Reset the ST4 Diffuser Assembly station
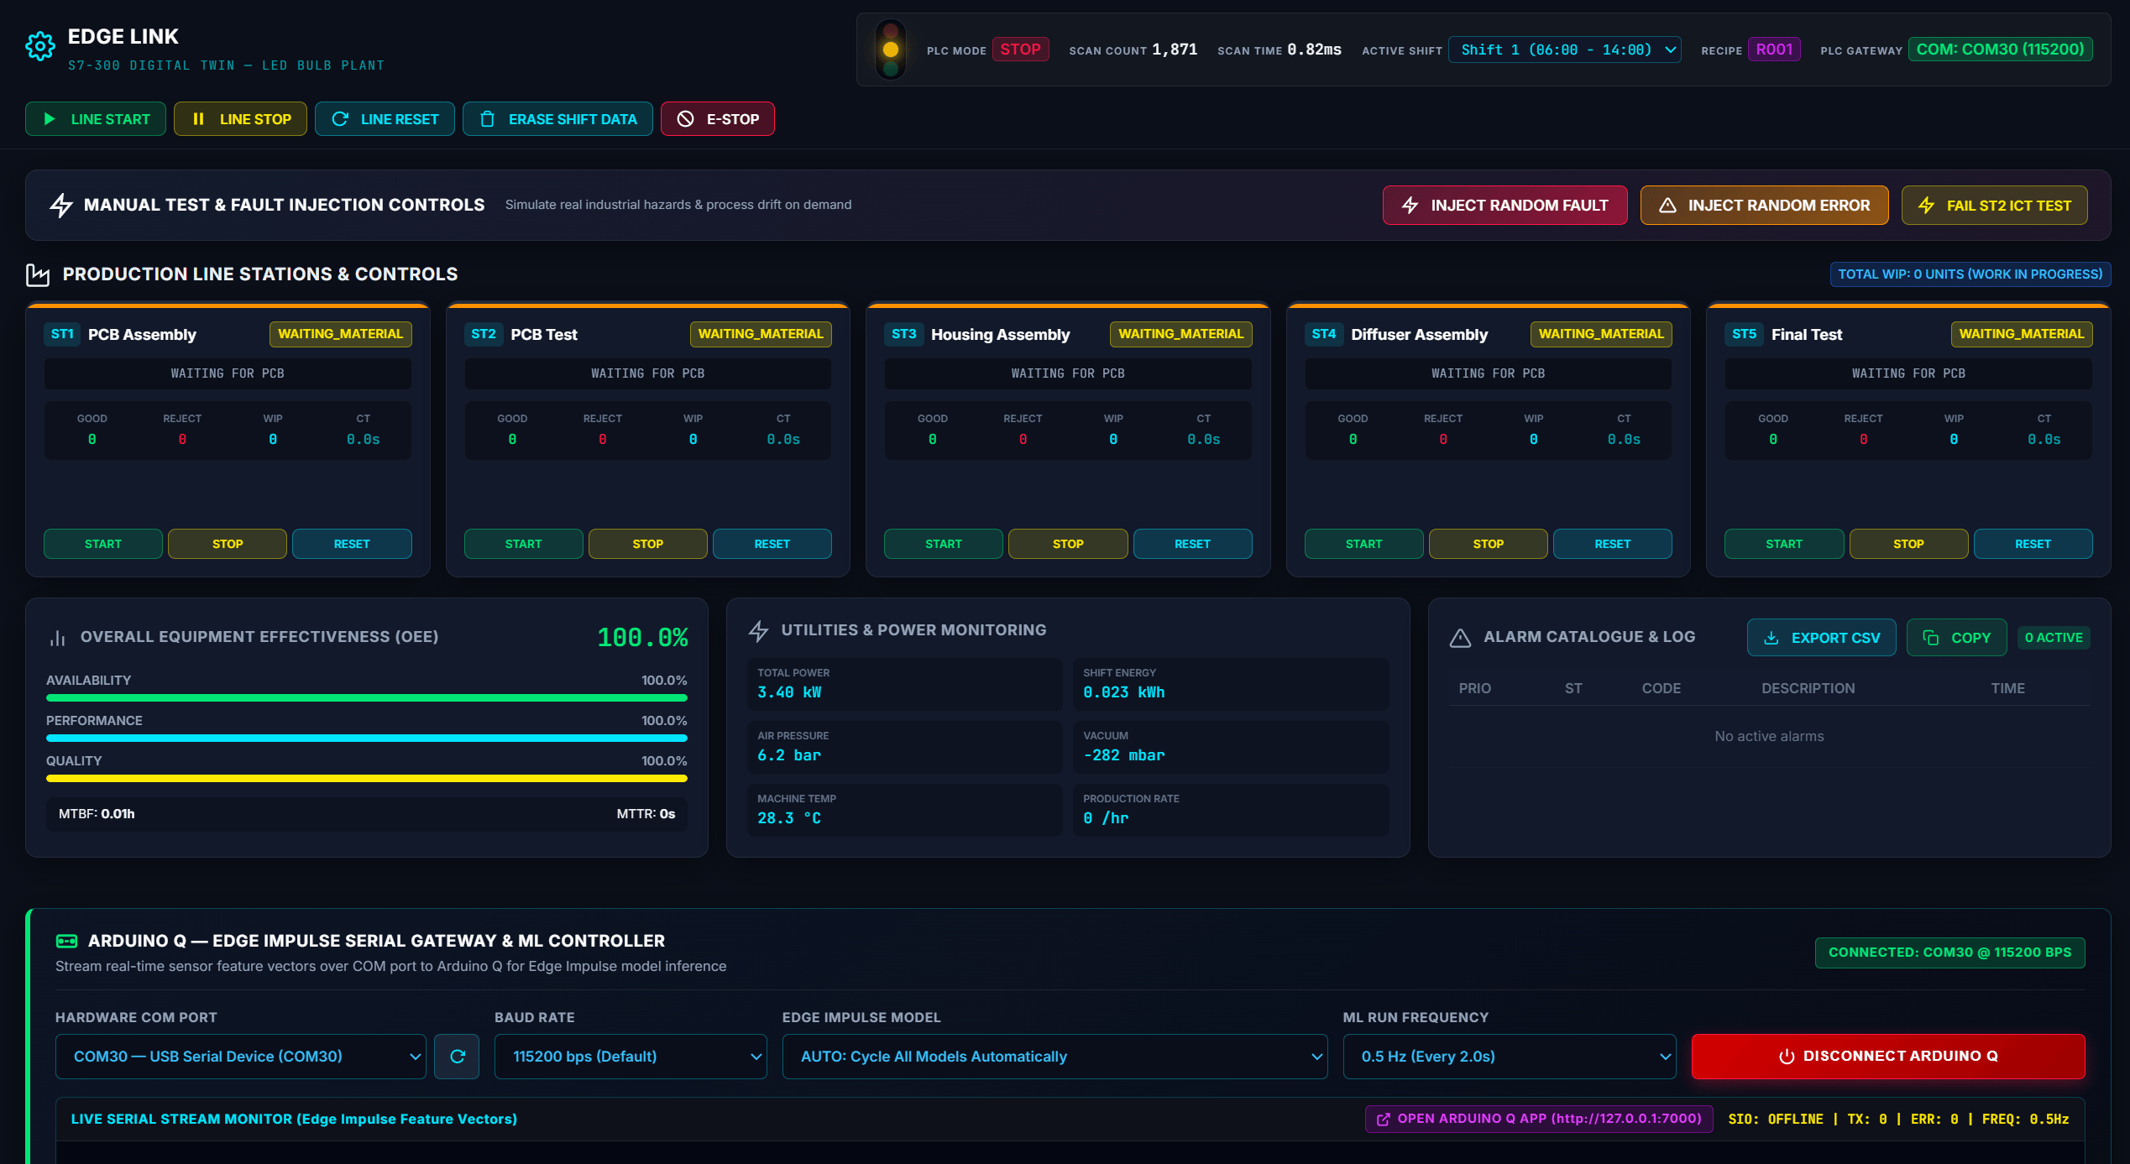 tap(1612, 544)
